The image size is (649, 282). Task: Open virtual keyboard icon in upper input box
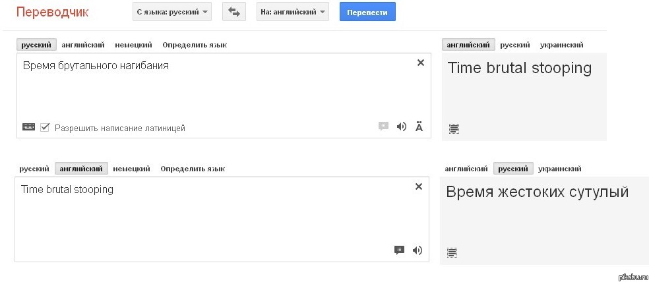28,127
